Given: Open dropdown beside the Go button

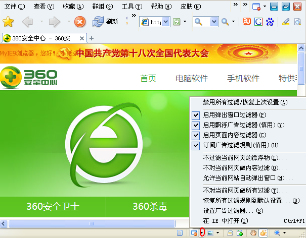Looking at the screenshot, I should (x=185, y=21).
